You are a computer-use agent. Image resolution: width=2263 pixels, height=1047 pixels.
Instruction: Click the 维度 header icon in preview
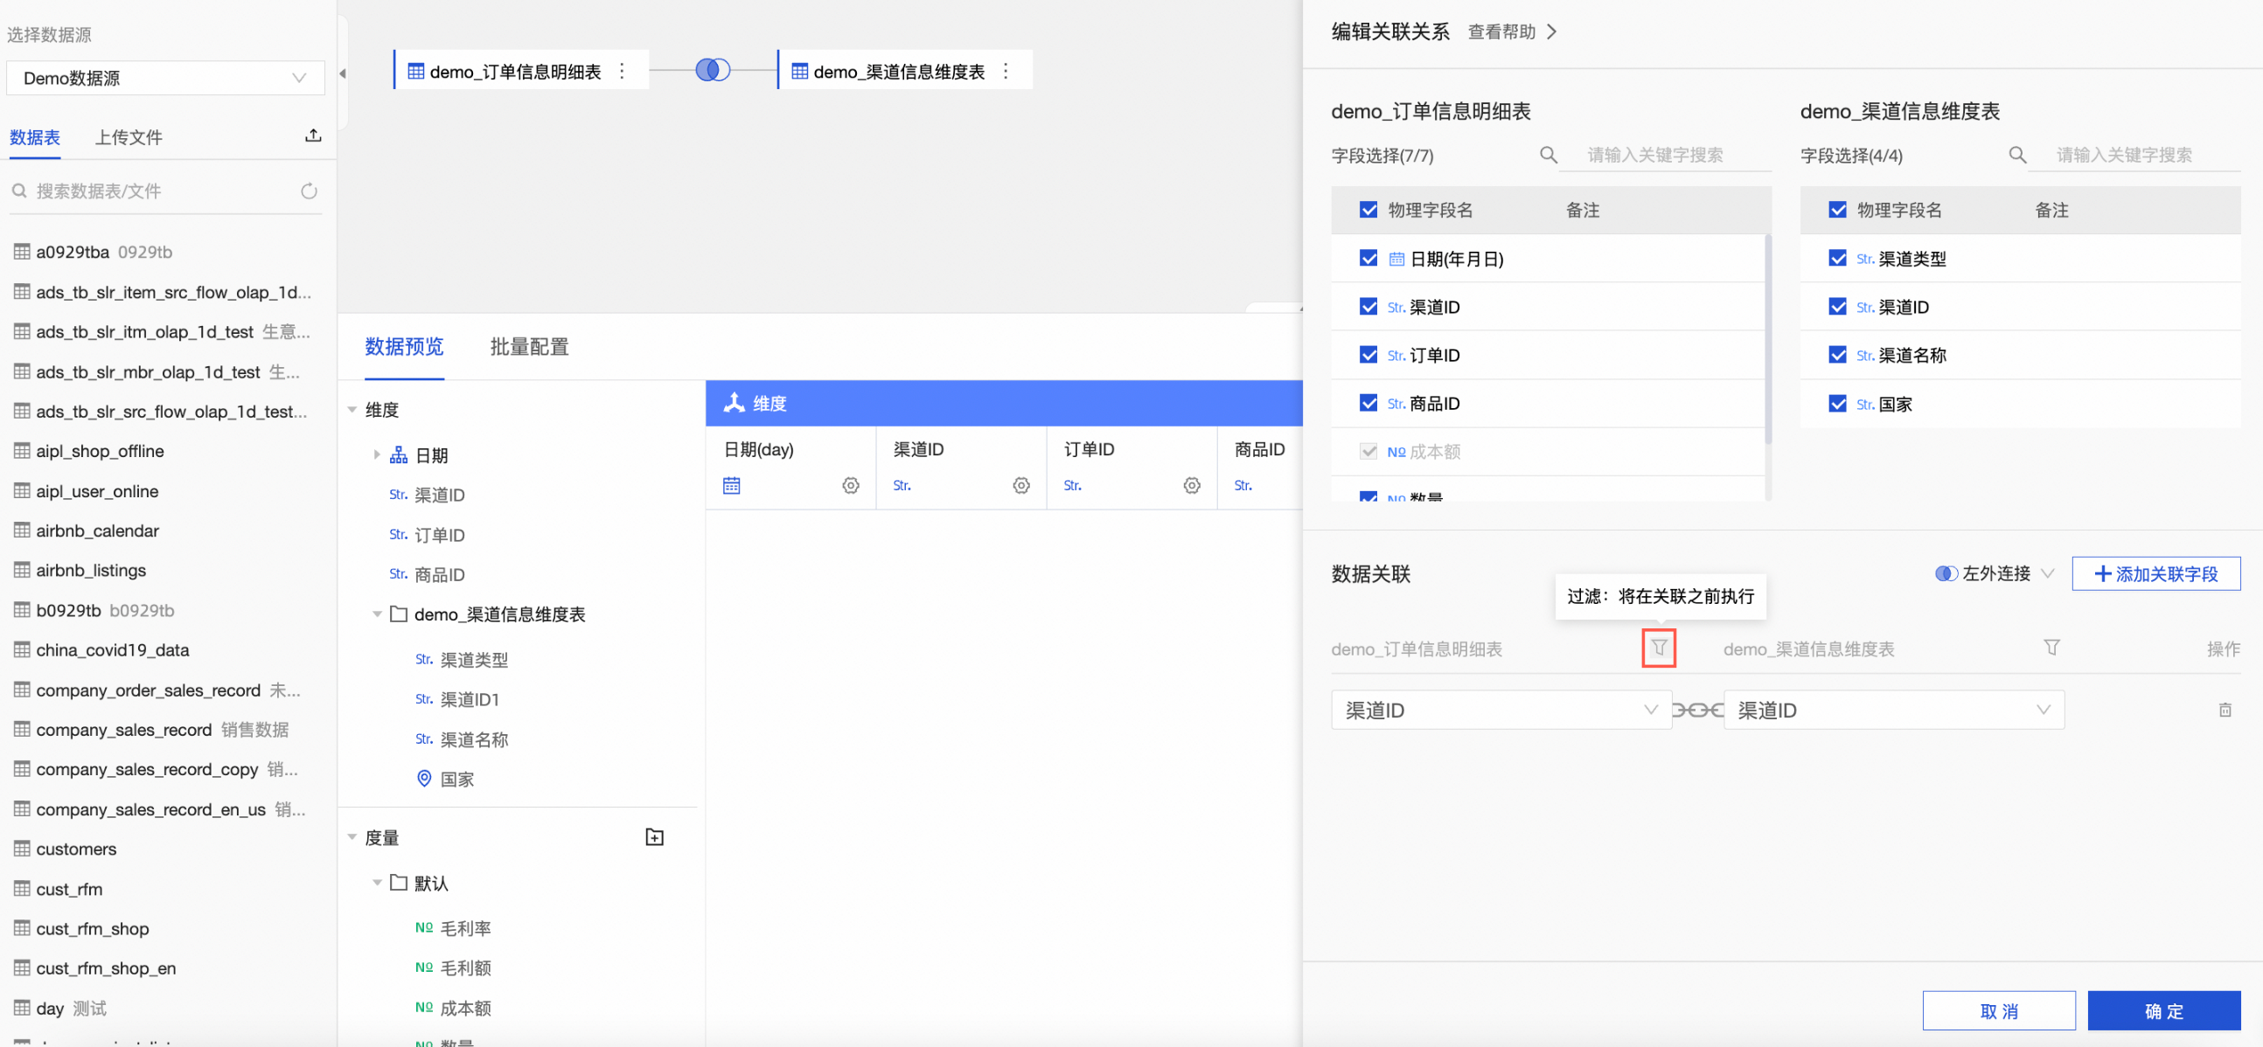coord(734,403)
